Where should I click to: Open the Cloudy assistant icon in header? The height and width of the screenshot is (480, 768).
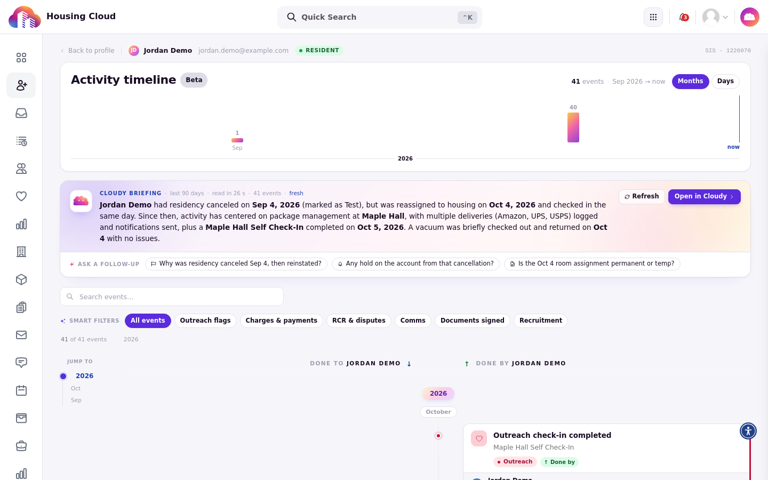(x=750, y=17)
